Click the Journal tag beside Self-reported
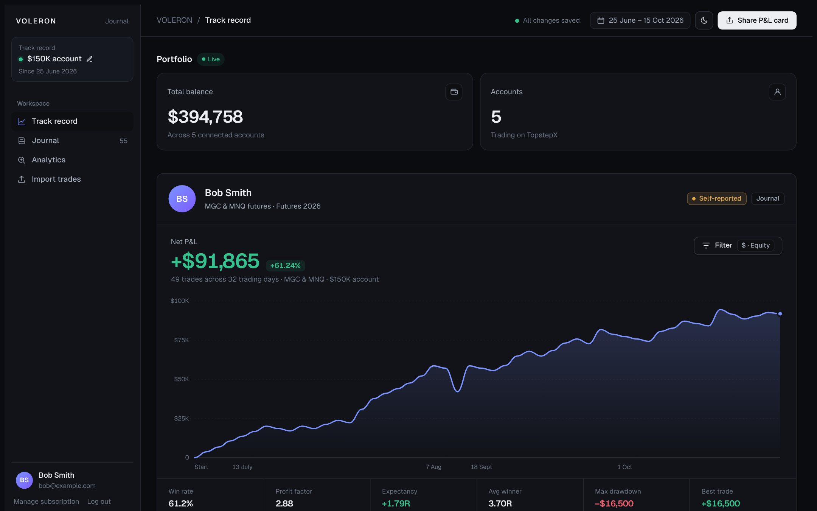817x511 pixels. pyautogui.click(x=767, y=199)
